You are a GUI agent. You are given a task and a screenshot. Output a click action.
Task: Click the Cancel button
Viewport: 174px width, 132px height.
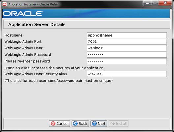[60, 124]
